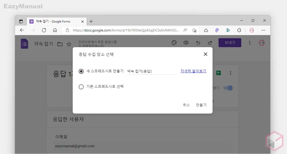
Task: Click the Google Forms home logo
Action: 24,44
